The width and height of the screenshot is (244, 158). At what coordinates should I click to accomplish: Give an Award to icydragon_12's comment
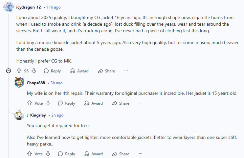point(79,71)
